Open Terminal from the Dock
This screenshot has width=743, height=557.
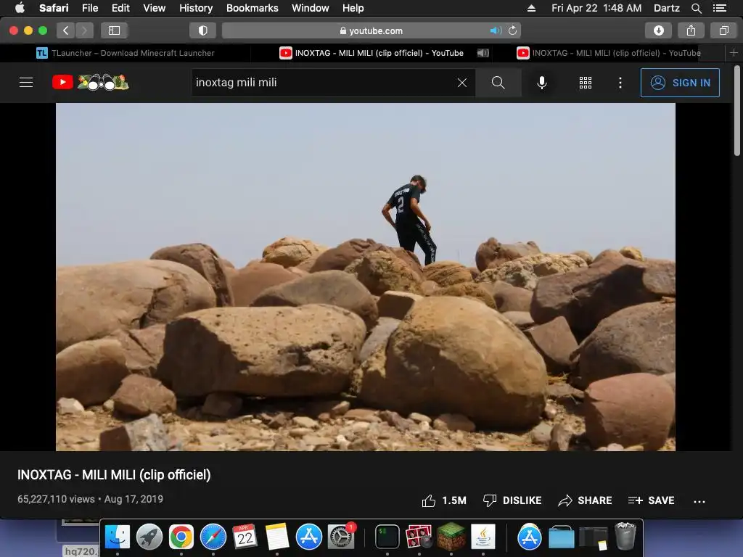387,537
